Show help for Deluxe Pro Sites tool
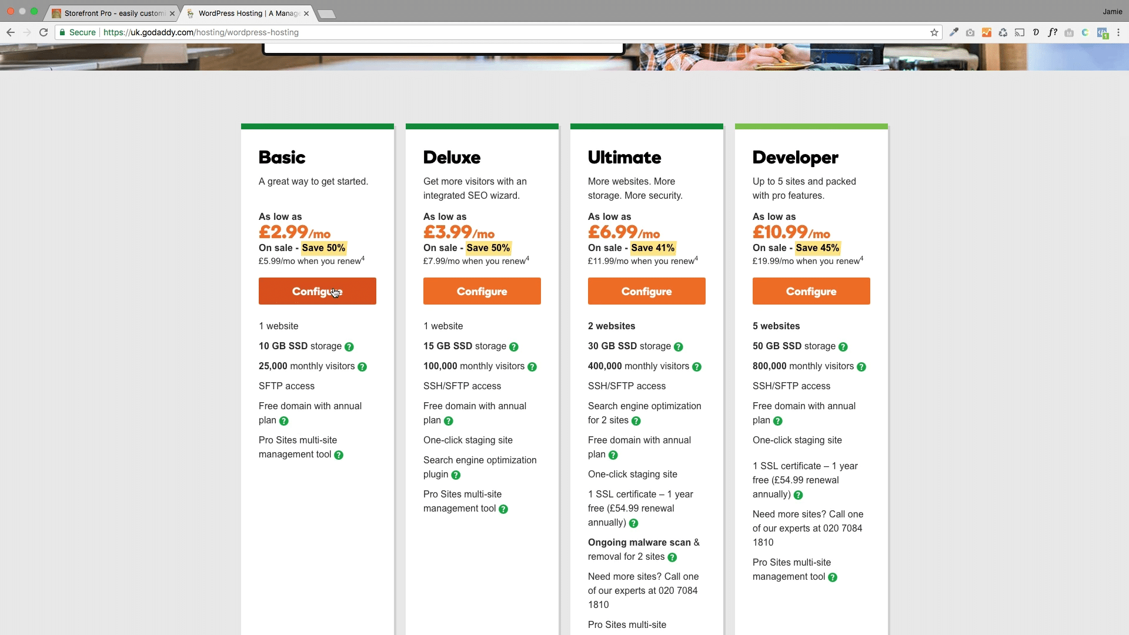The width and height of the screenshot is (1129, 635). click(503, 509)
